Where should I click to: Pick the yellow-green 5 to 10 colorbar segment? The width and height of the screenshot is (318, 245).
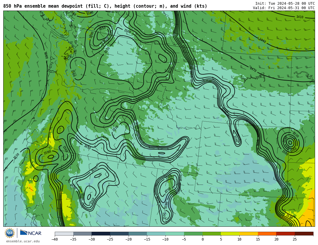[230, 234]
